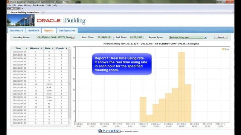Click the rate cell '65'
Viewport: 241px width, 135px height.
point(49,103)
